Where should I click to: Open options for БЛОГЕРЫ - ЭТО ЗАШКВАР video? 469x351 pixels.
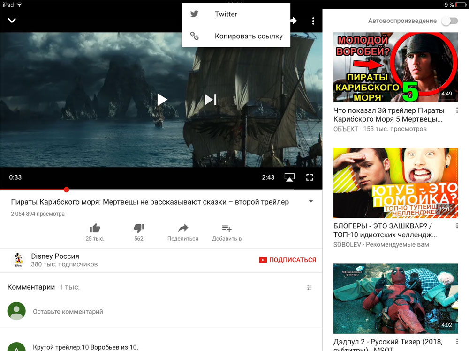[457, 226]
